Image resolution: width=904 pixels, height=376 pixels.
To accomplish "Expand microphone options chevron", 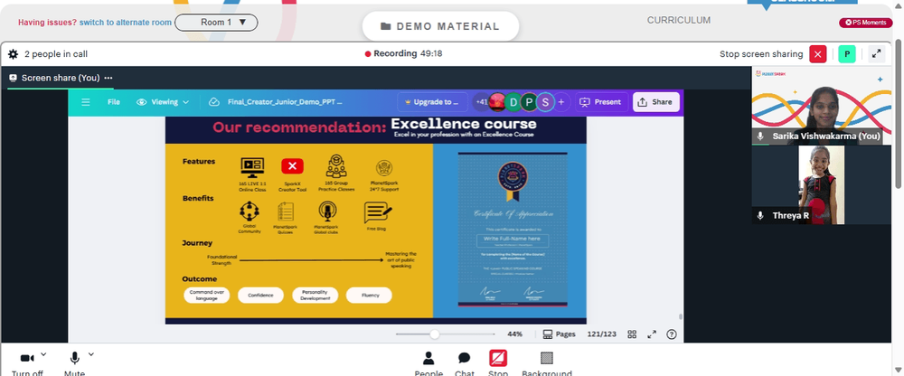I will [x=90, y=354].
